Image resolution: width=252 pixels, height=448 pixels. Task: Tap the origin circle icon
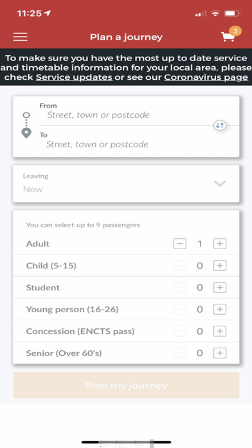[26, 115]
